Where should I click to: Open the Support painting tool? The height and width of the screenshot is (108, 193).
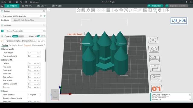145,10
